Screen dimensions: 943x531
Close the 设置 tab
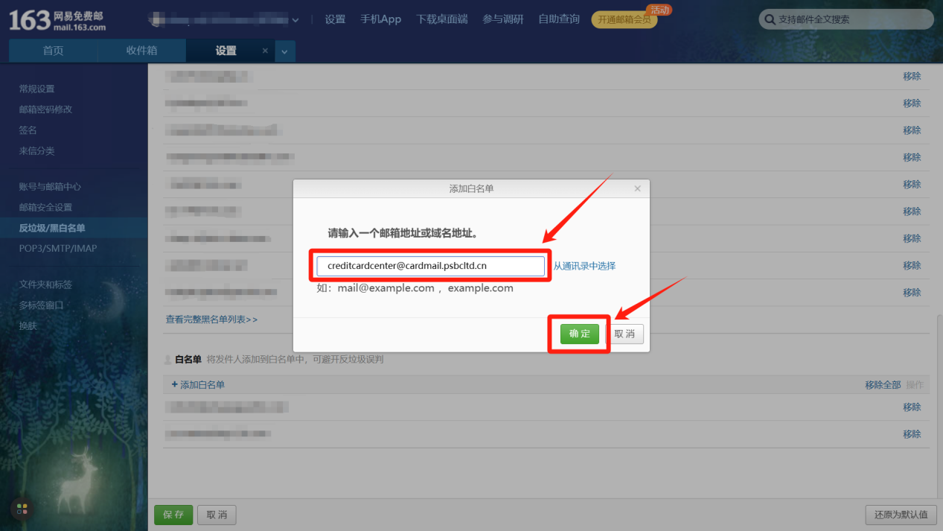(265, 51)
